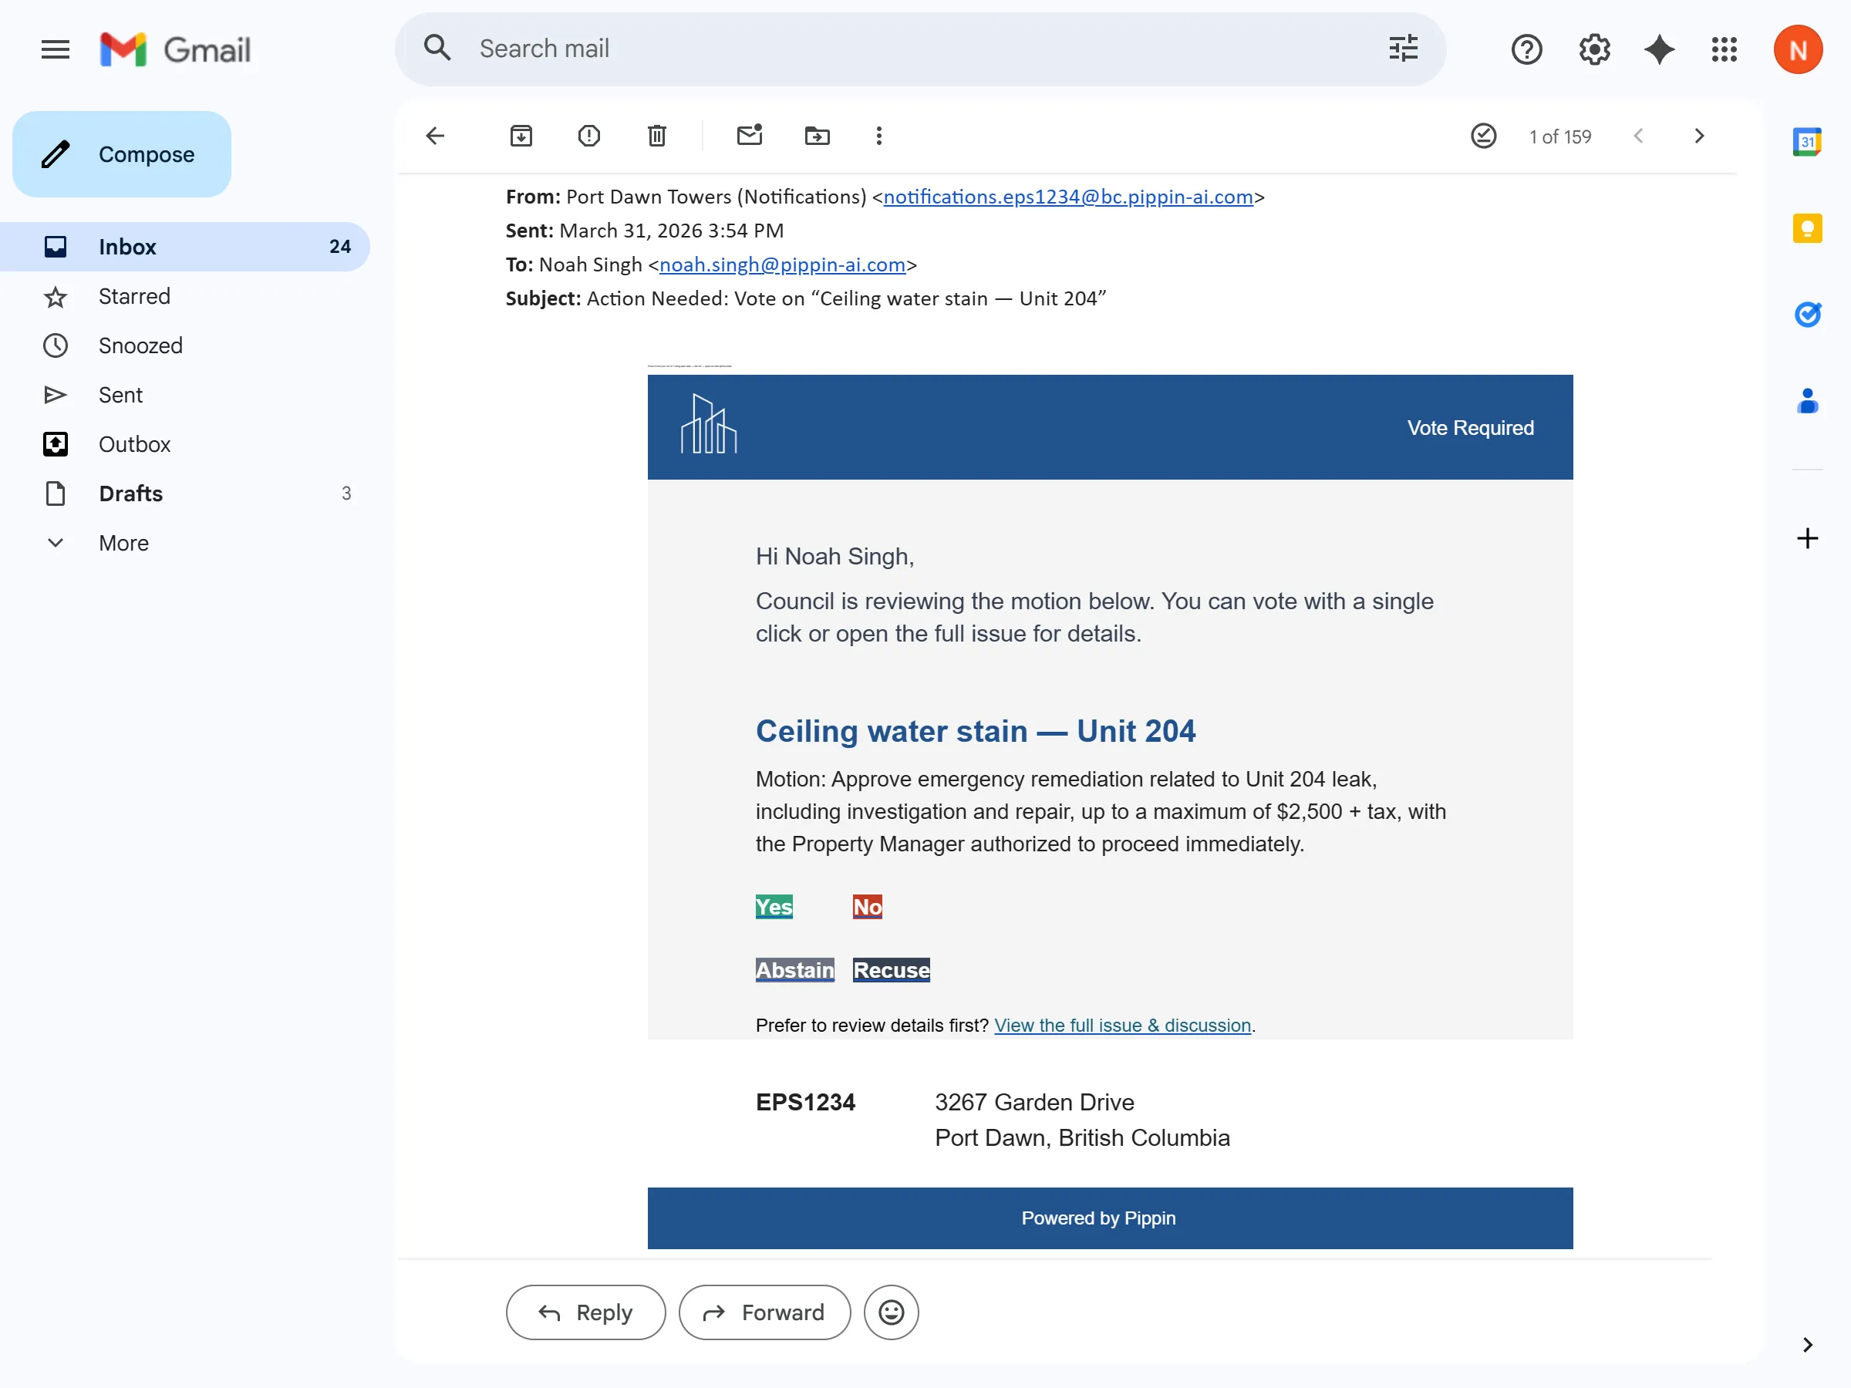Open the three-dot more options menu
The width and height of the screenshot is (1851, 1388).
pos(878,136)
